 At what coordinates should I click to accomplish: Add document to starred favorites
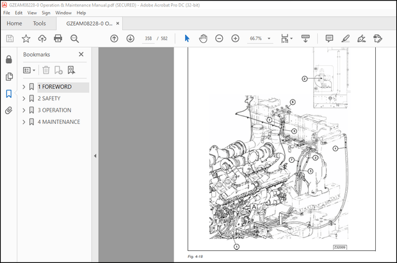pyautogui.click(x=26, y=38)
